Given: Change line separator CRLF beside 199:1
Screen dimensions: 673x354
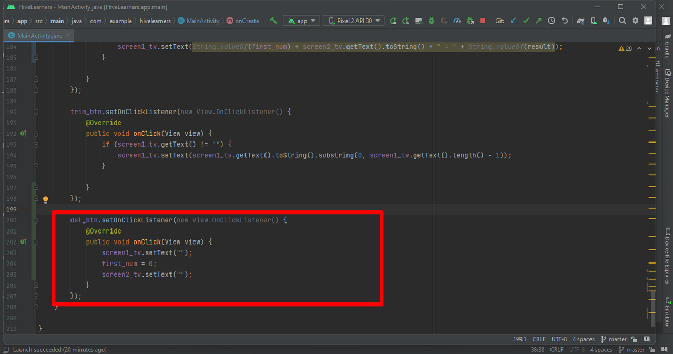Looking at the screenshot, I should [x=539, y=339].
